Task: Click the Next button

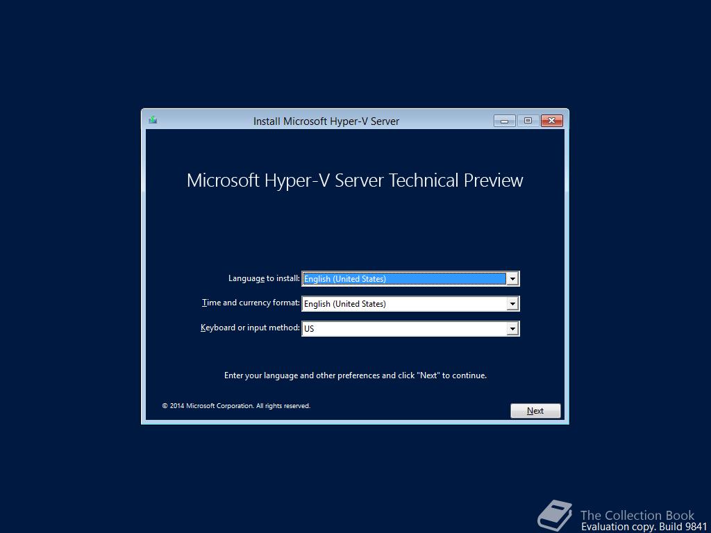Action: pos(535,411)
